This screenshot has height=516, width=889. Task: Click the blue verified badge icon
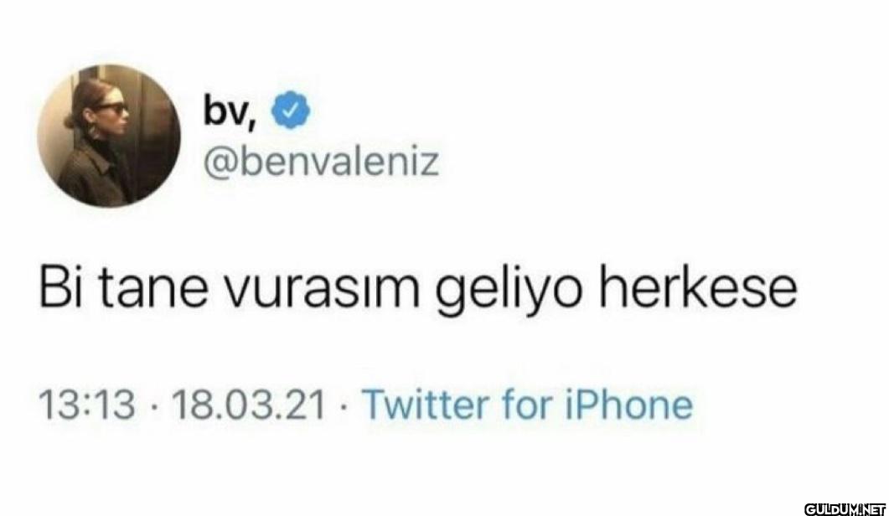(291, 110)
